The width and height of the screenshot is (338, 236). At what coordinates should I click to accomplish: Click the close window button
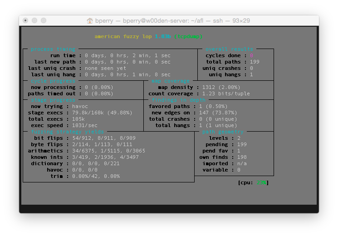(x=25, y=20)
